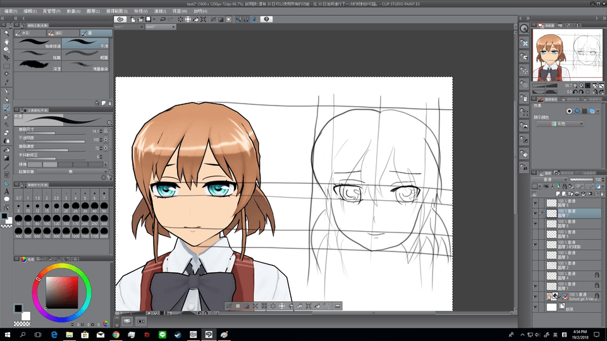The width and height of the screenshot is (607, 341).
Task: Click the help question mark icon
Action: [x=267, y=20]
